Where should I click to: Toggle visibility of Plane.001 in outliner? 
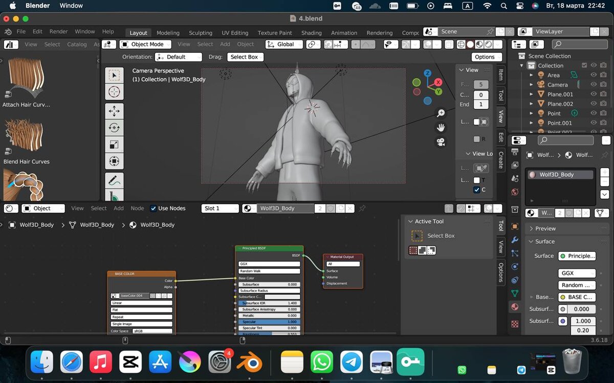pyautogui.click(x=594, y=94)
